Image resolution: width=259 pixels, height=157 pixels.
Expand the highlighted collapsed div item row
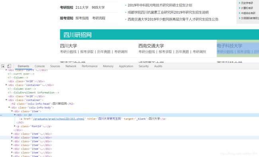12,138
